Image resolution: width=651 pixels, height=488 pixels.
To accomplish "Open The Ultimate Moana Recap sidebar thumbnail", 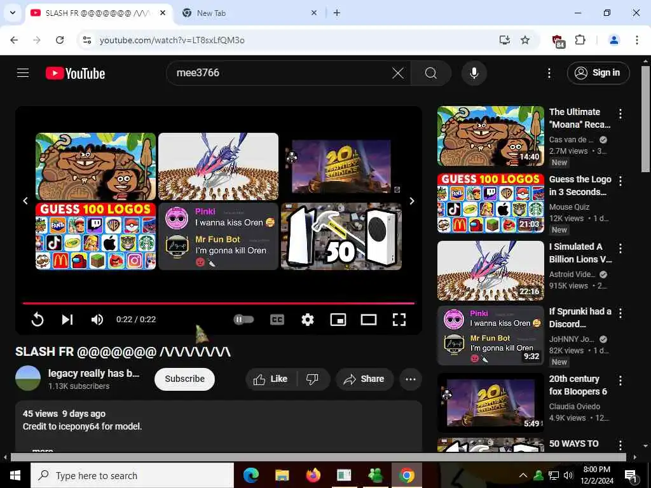I will pos(490,136).
